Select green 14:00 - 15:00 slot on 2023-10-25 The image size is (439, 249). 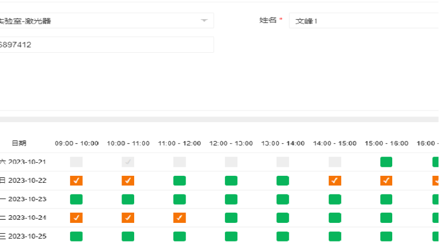pyautogui.click(x=335, y=236)
